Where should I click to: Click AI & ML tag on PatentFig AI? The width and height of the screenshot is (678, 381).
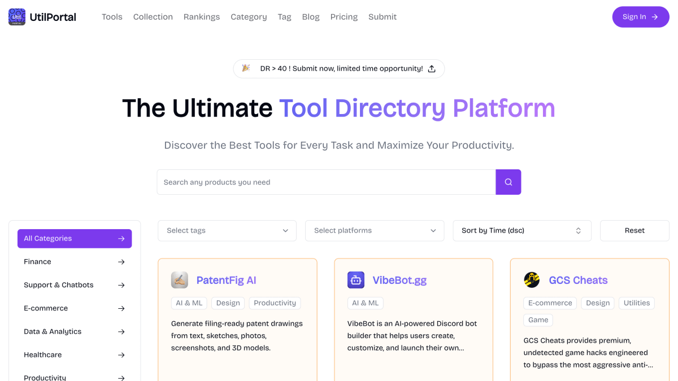click(x=189, y=303)
